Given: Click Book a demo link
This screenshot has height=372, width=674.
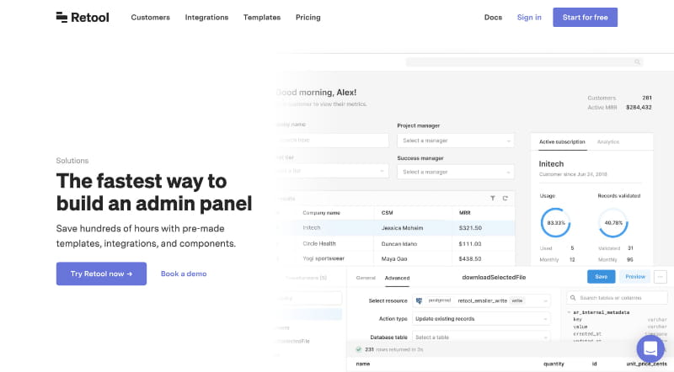Looking at the screenshot, I should (x=184, y=274).
